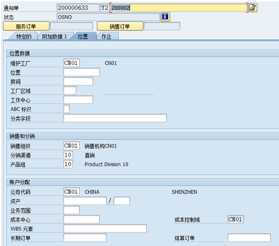Viewport: 279px width, 246px height.
Task: Click the 状态 label
Action: (9, 17)
